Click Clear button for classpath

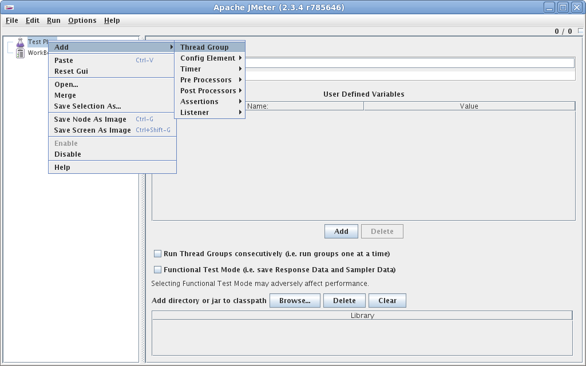point(387,301)
